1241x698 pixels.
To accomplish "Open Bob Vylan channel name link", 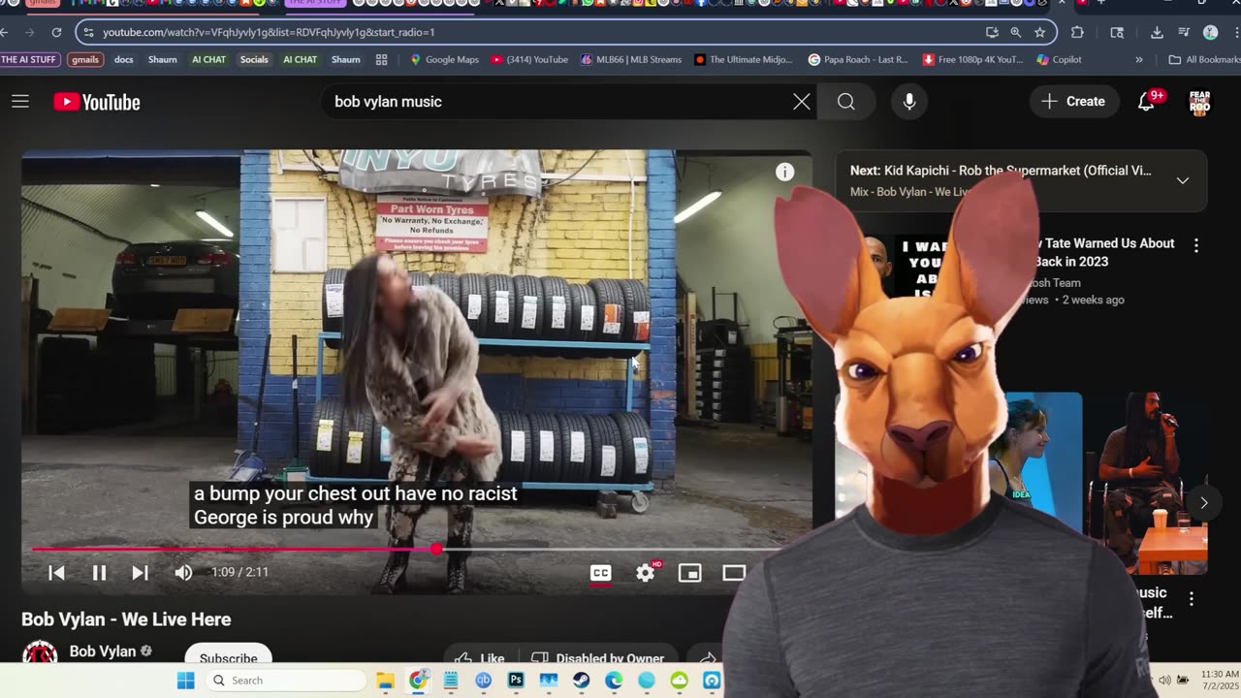I will coord(102,651).
